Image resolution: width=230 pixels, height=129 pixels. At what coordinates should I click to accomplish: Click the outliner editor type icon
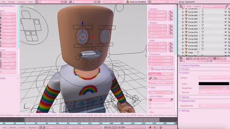click(181, 6)
